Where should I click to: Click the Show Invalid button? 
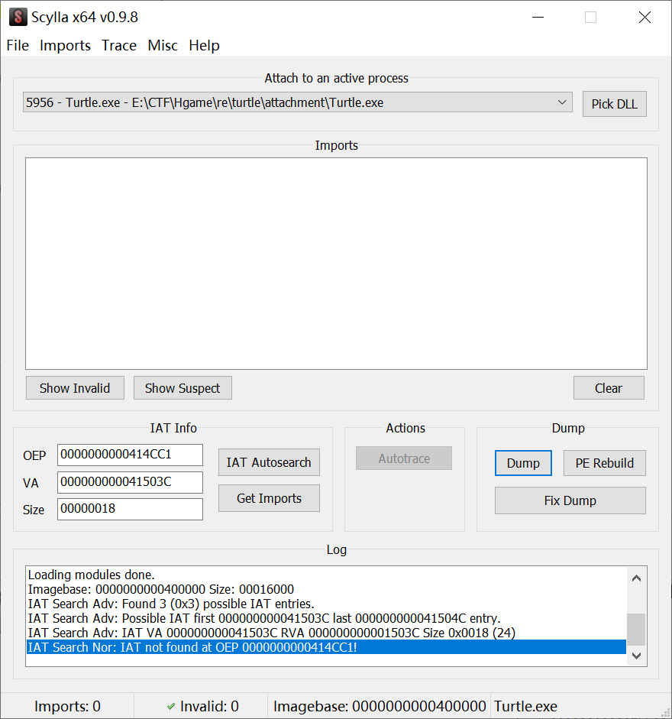[x=75, y=388]
